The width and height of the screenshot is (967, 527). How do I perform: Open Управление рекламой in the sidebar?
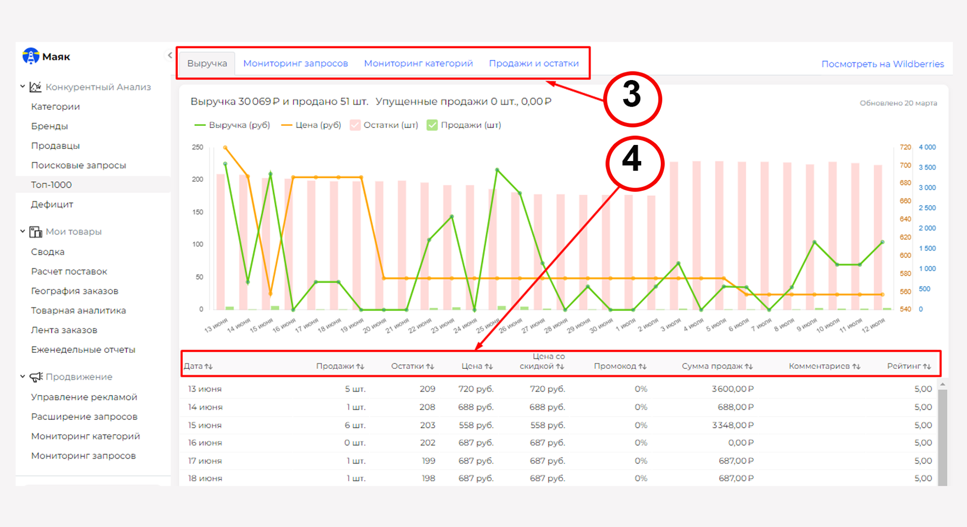84,397
